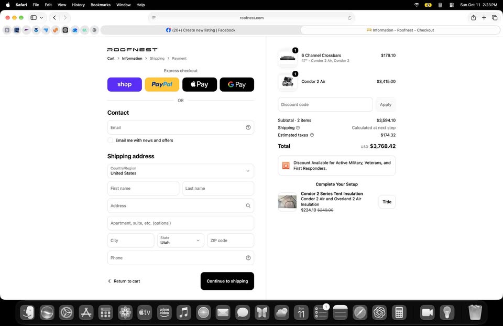
Task: Open Calculator from the Dock
Action: [399, 312]
